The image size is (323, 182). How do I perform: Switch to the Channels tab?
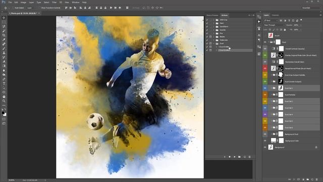[x=275, y=15]
